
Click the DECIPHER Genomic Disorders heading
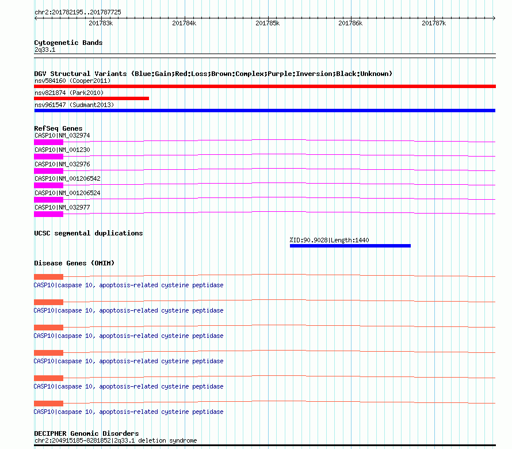[86, 433]
